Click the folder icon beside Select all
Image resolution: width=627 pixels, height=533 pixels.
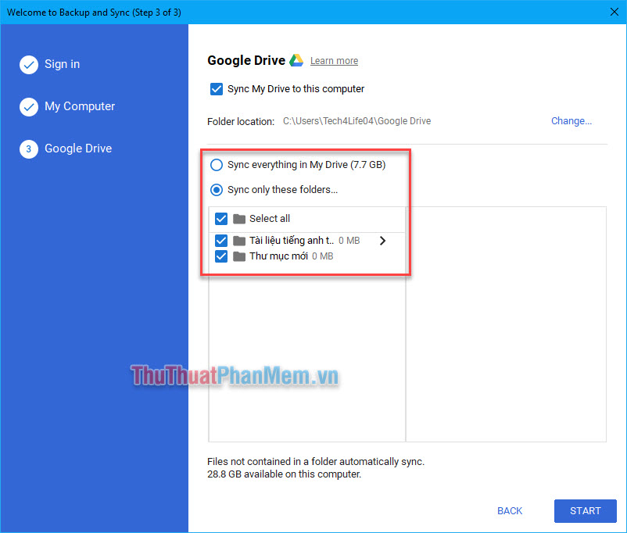pyautogui.click(x=238, y=219)
